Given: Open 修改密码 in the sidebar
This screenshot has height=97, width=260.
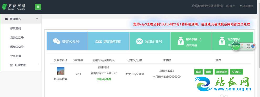Looking at the screenshot, I should (x=15, y=28).
